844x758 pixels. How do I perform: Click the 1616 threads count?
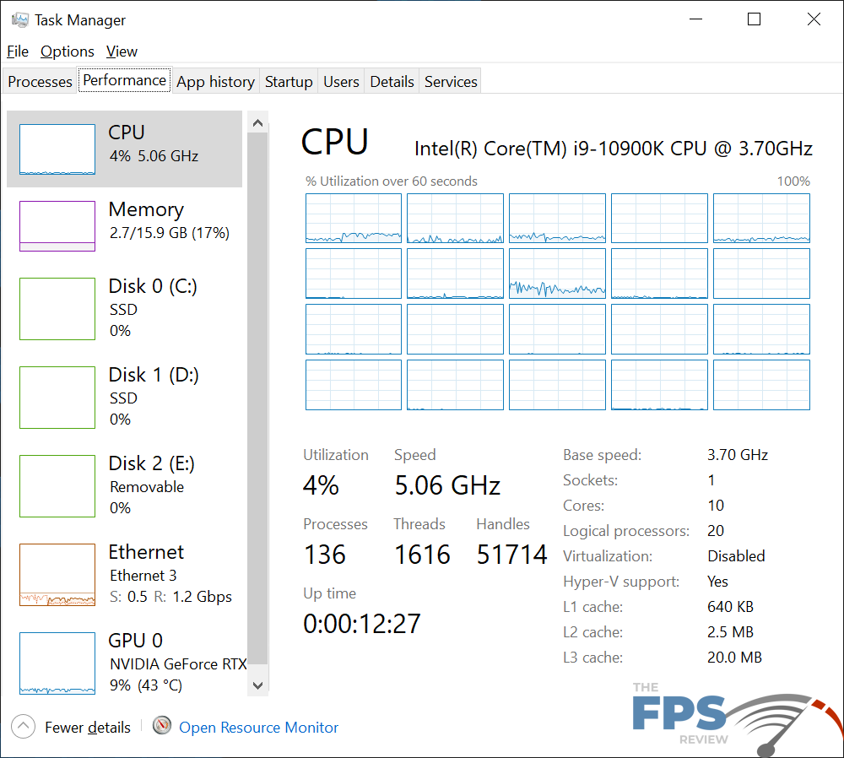click(x=422, y=555)
